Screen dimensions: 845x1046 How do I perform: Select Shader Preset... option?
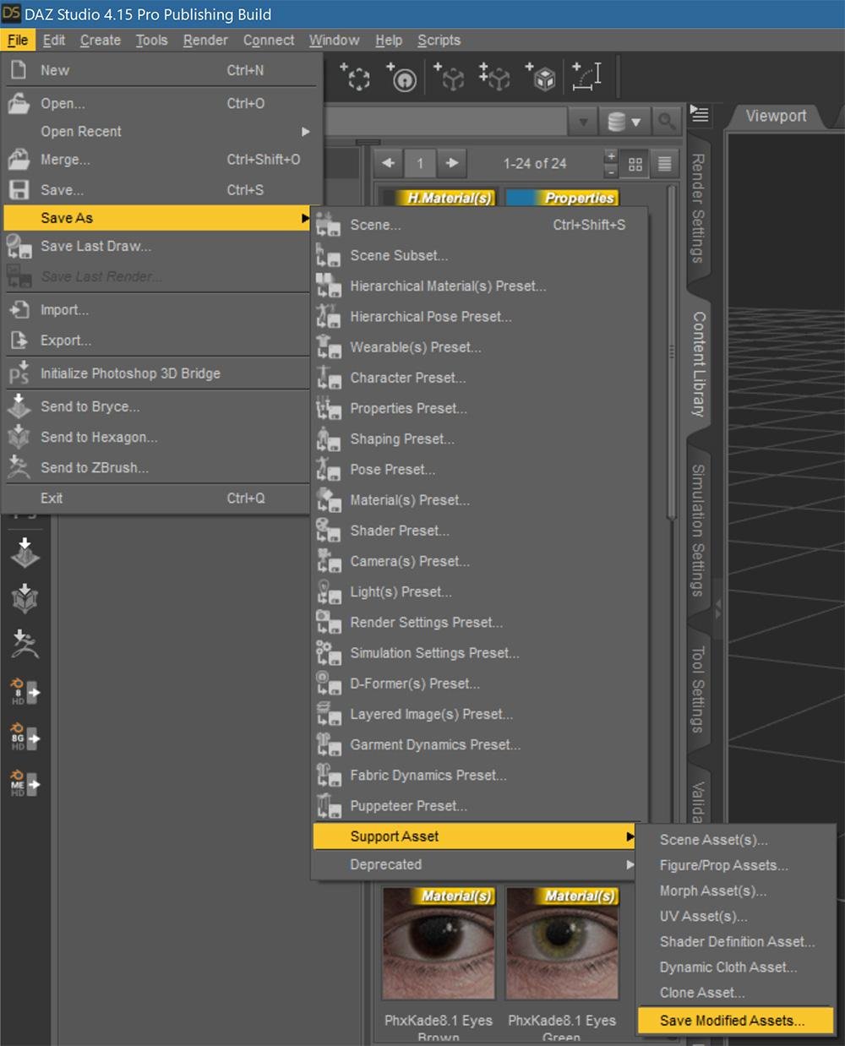480,531
